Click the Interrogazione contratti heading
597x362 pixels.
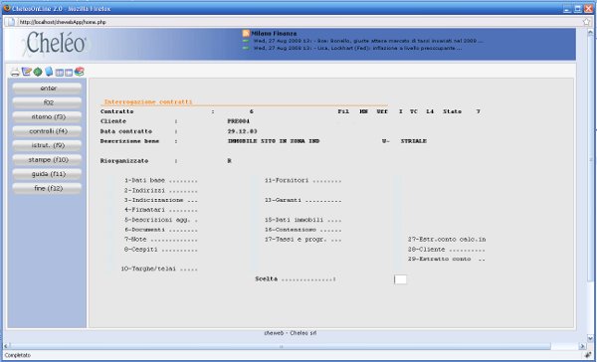click(148, 102)
